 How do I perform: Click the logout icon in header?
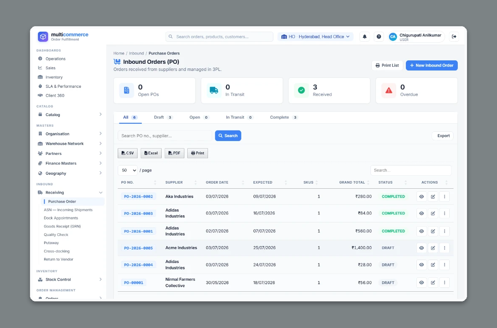(x=454, y=37)
